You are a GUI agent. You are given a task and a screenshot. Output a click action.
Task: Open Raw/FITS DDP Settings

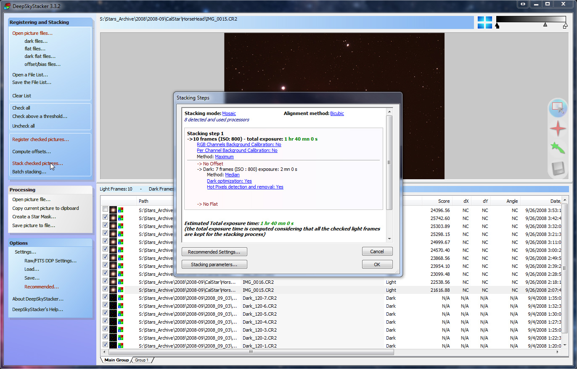50,261
